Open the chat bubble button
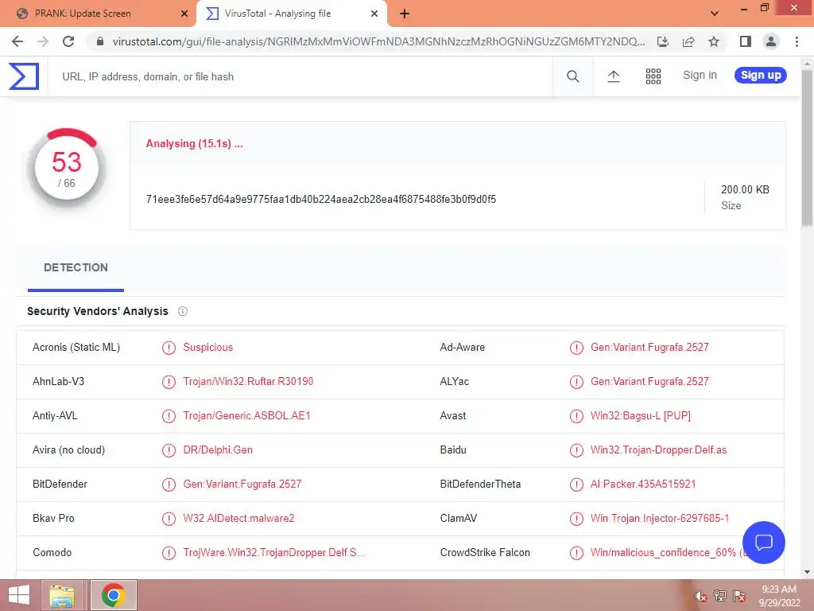This screenshot has height=611, width=814. pyautogui.click(x=763, y=543)
